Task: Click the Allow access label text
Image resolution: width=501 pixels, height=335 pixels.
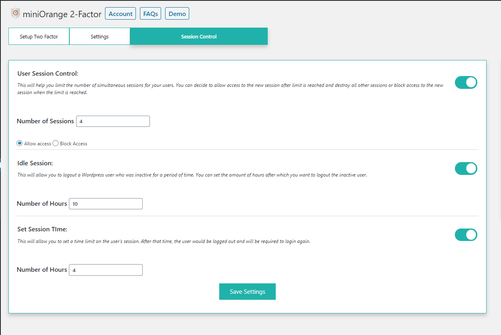Action: point(38,144)
